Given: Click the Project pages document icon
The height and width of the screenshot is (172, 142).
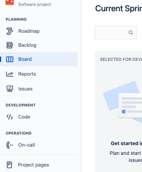Looking at the screenshot, I should pyautogui.click(x=9, y=165).
